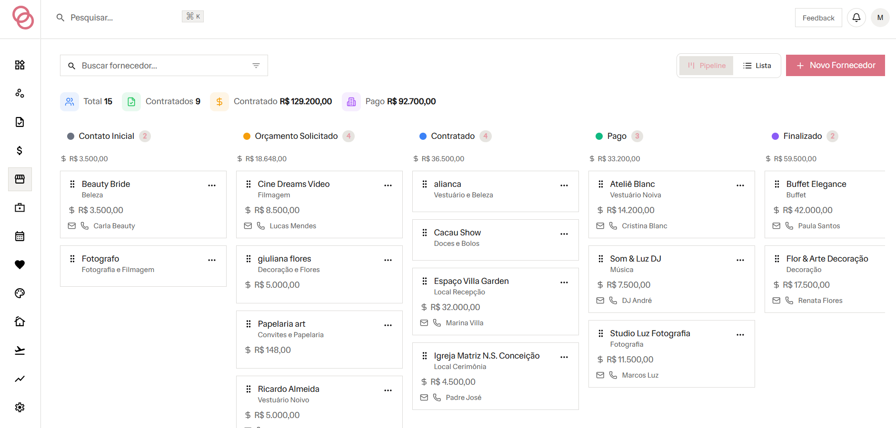The image size is (896, 428).
Task: Switch to Pipeline view
Action: tap(707, 66)
